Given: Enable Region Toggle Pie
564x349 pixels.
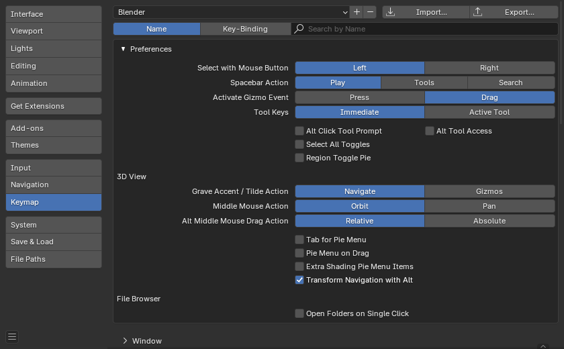Looking at the screenshot, I should (x=299, y=158).
